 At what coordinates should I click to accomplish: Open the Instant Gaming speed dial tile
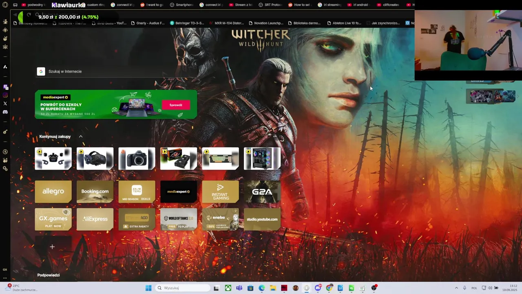[220, 192]
